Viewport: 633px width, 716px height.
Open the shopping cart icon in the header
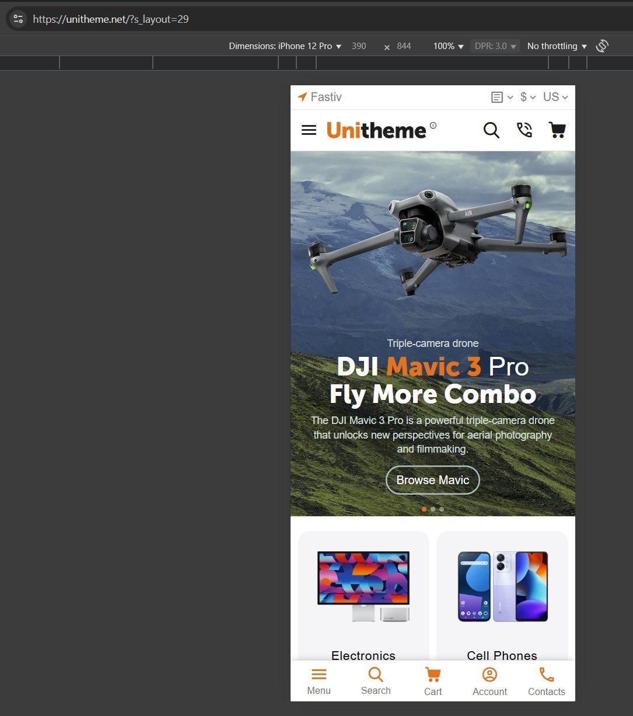[x=557, y=130]
